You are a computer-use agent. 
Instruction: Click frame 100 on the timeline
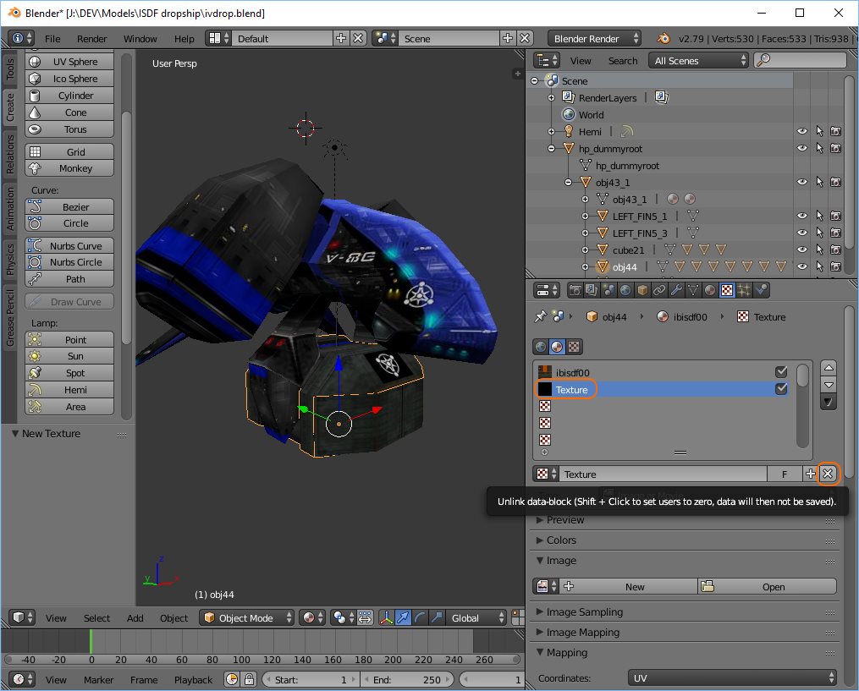coord(241,643)
